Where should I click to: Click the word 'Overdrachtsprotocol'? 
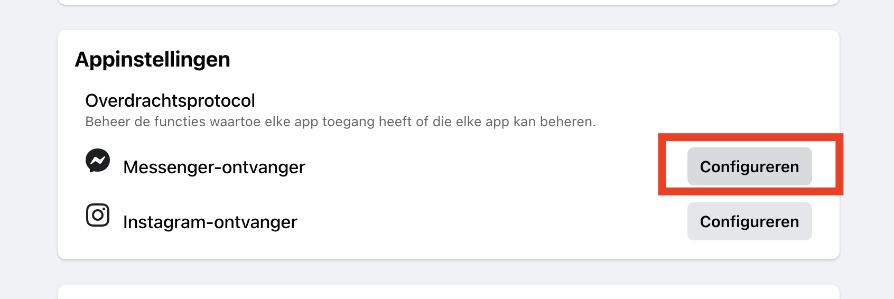(170, 100)
